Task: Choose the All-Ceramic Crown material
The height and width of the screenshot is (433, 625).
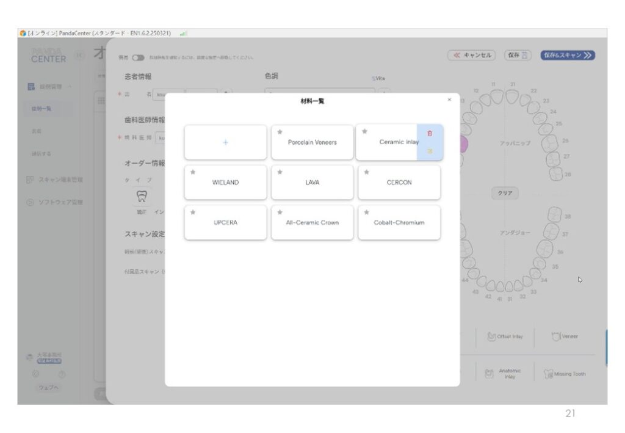Action: coord(312,223)
